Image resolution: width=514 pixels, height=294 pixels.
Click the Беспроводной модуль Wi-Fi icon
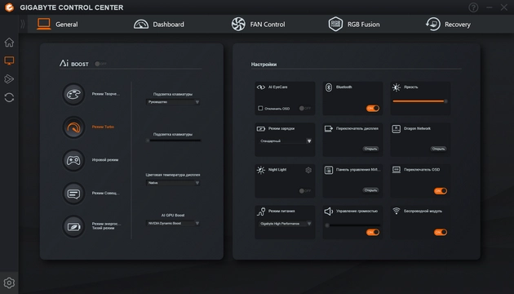tap(397, 211)
